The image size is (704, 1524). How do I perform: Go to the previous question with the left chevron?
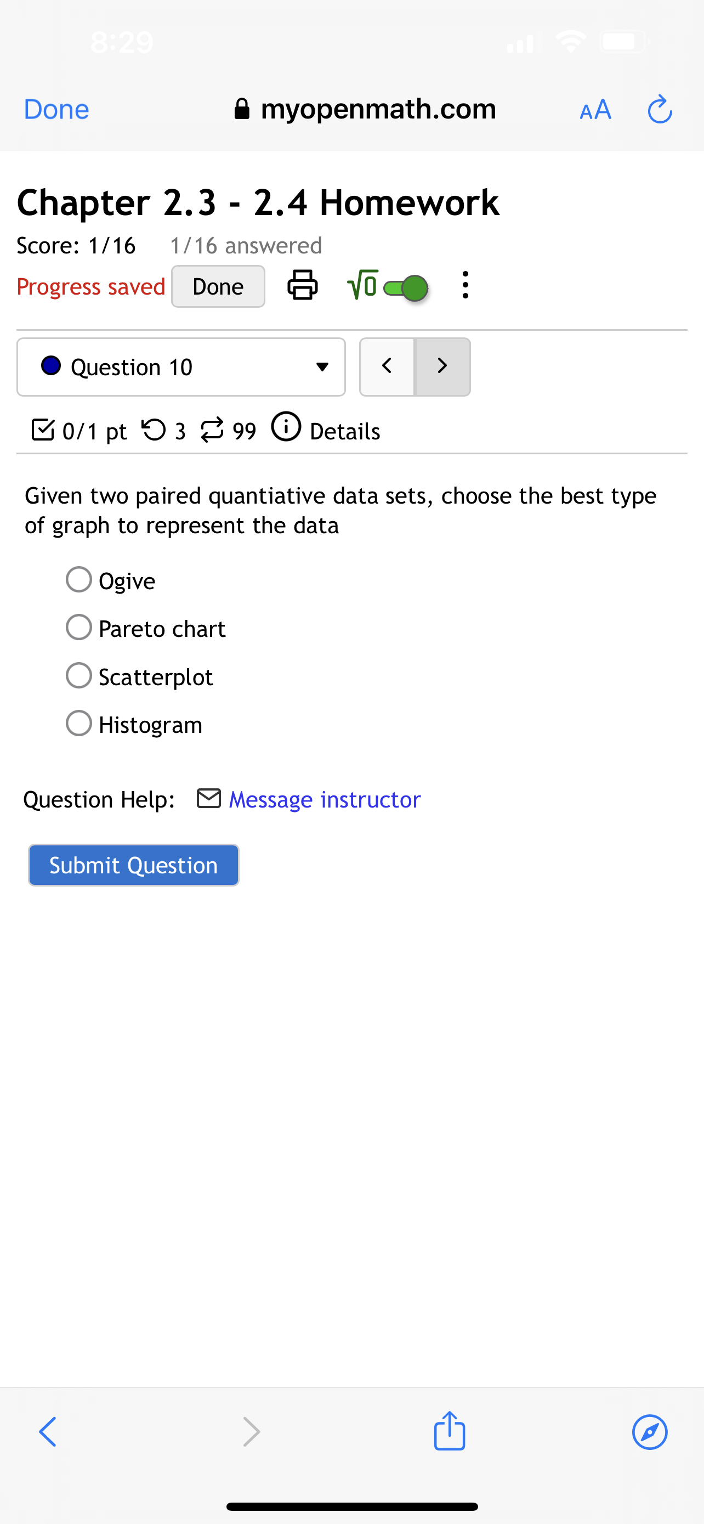click(x=387, y=367)
